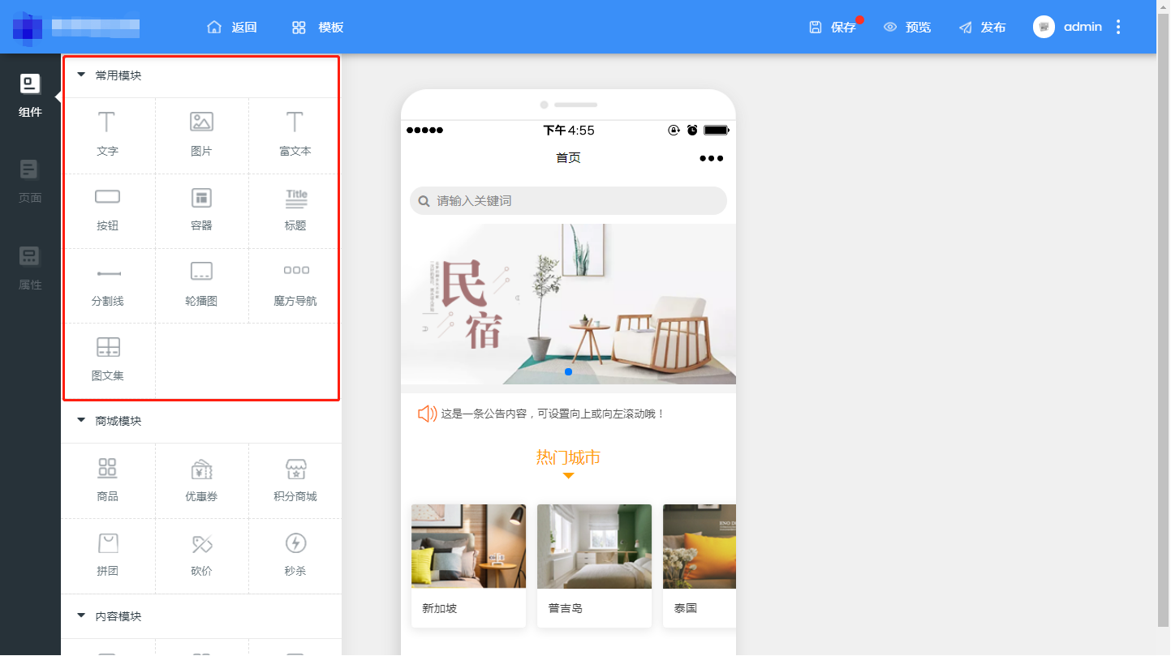Open the 泰国 city card
The width and height of the screenshot is (1171, 656).
point(700,566)
